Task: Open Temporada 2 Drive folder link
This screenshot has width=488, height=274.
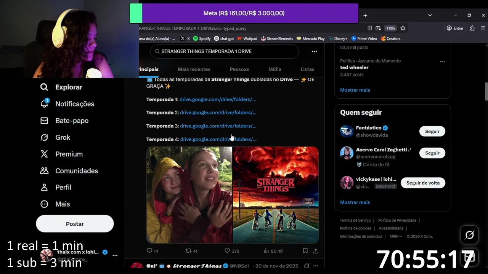Action: click(x=218, y=113)
